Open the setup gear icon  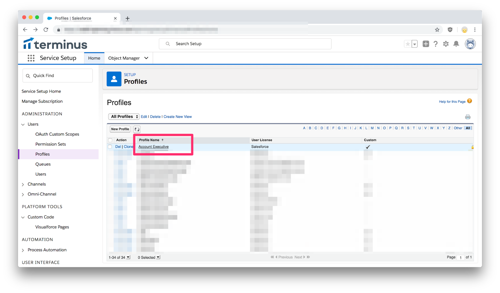point(446,44)
